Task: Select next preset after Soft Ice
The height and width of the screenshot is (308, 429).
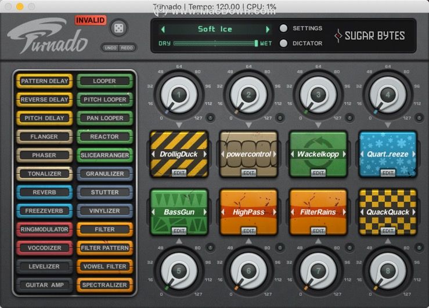Action: click(268, 29)
